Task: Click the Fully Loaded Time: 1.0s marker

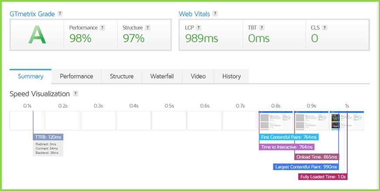Action: pyautogui.click(x=323, y=177)
